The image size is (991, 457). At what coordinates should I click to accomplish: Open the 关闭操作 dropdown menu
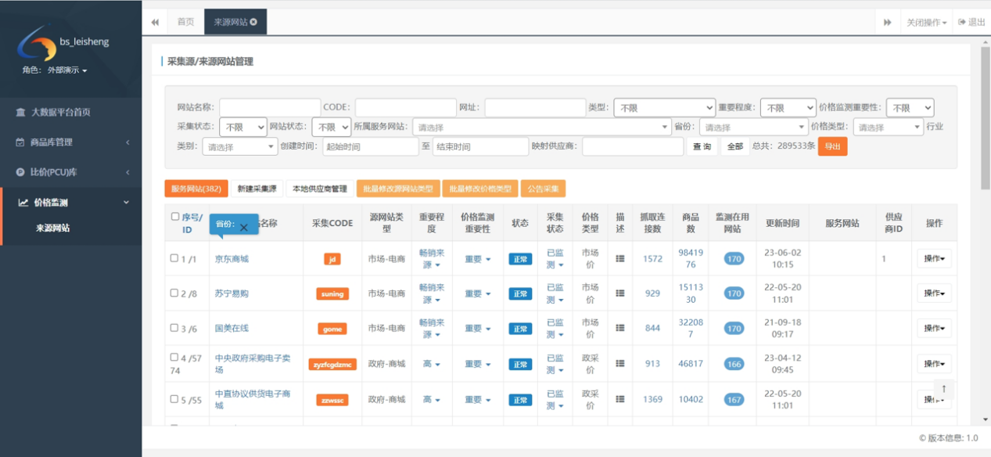pos(926,23)
